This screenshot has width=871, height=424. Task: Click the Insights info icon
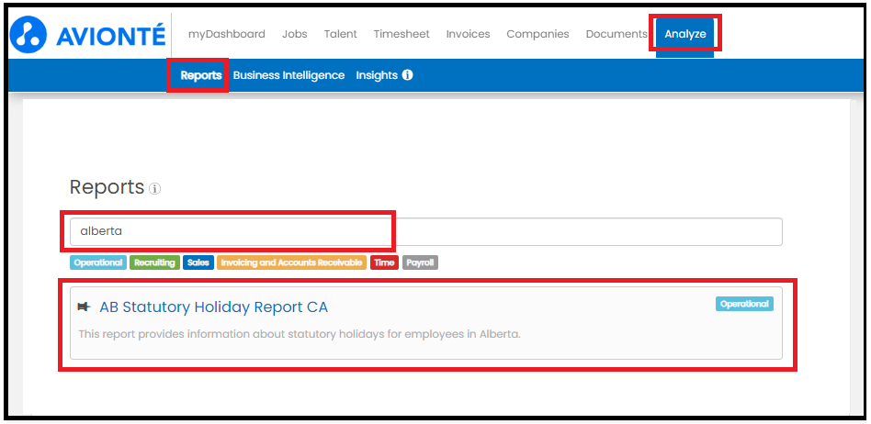tap(407, 75)
